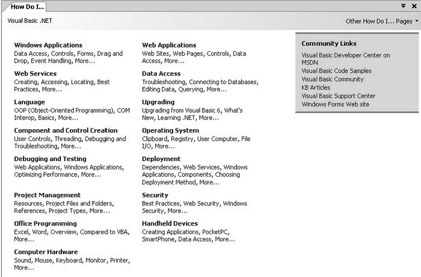The image size is (421, 277).
Task: Select the How Do I... tab
Action: point(27,7)
